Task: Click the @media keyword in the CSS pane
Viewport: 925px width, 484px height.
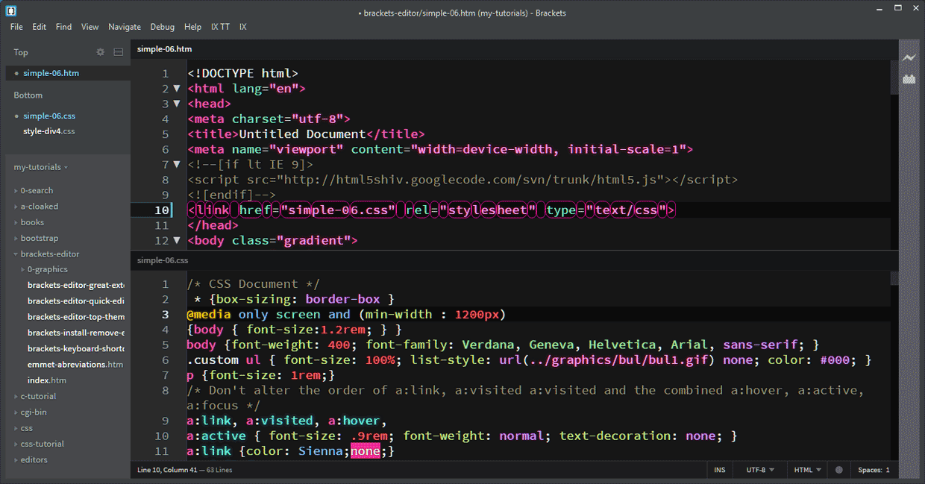Action: [209, 315]
